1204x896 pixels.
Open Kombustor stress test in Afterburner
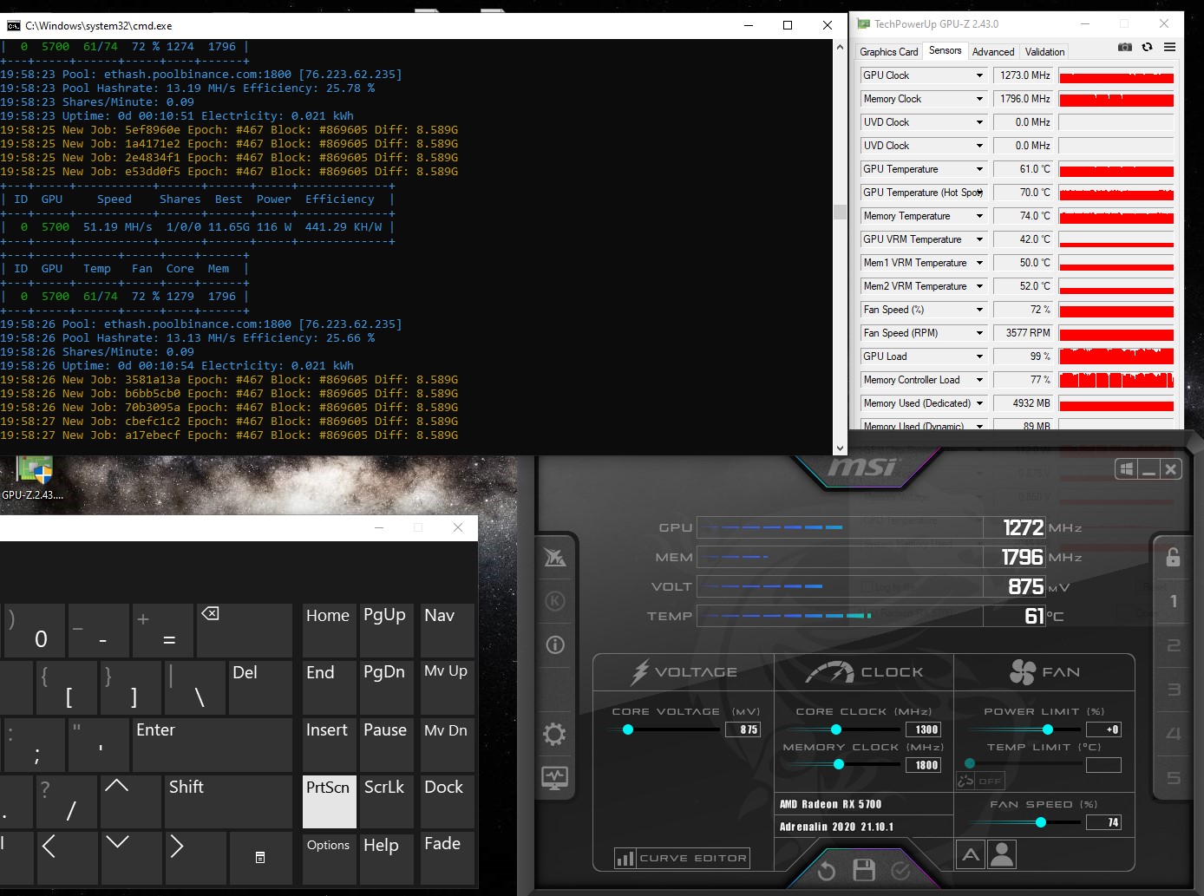pyautogui.click(x=555, y=601)
